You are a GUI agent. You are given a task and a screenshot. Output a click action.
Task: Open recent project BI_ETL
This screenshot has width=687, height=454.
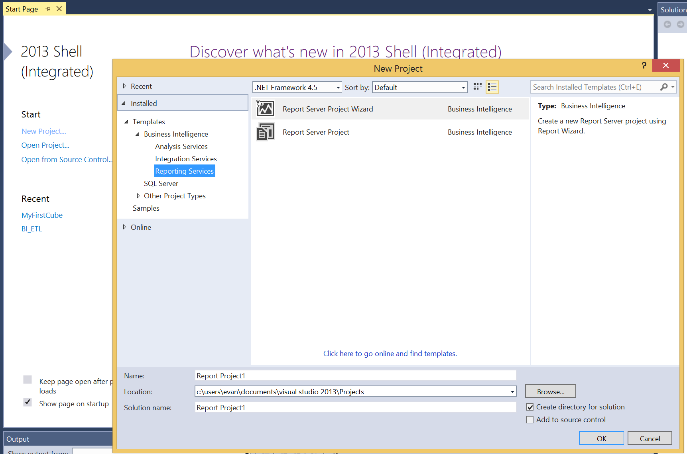click(32, 229)
